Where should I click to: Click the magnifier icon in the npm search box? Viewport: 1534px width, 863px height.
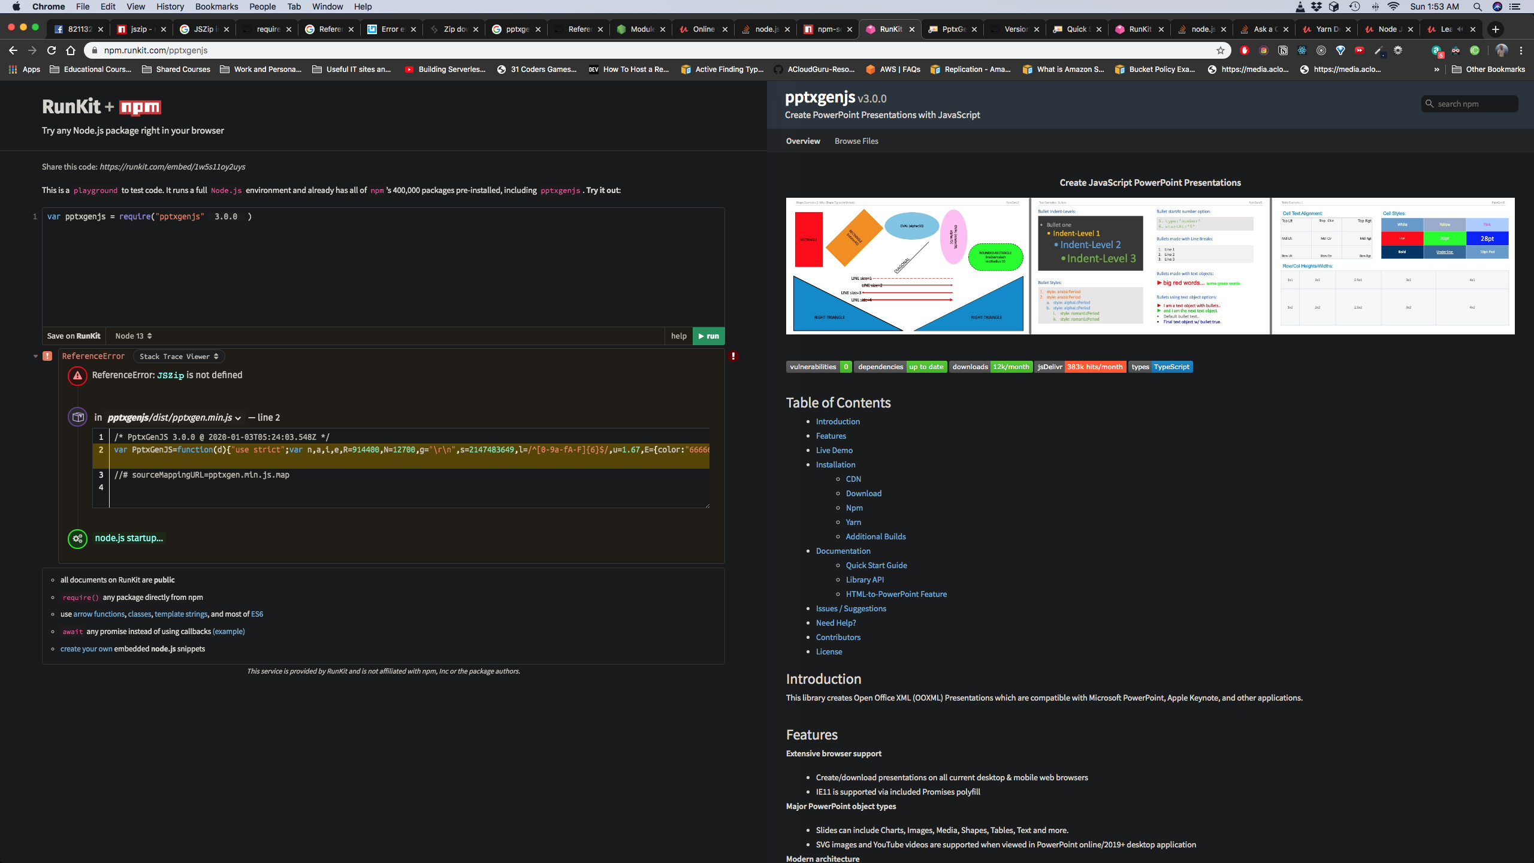(1429, 103)
